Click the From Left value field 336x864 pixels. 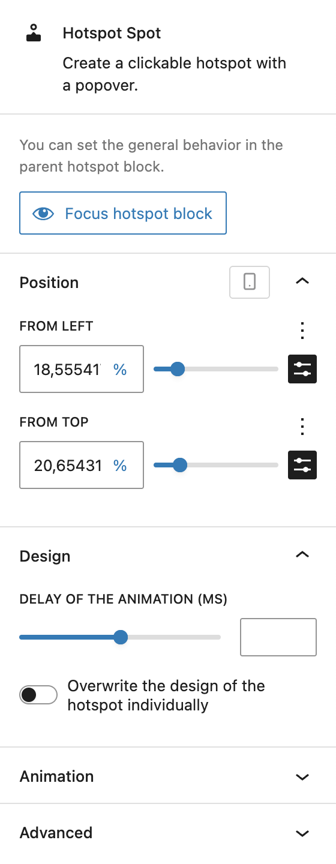click(82, 369)
